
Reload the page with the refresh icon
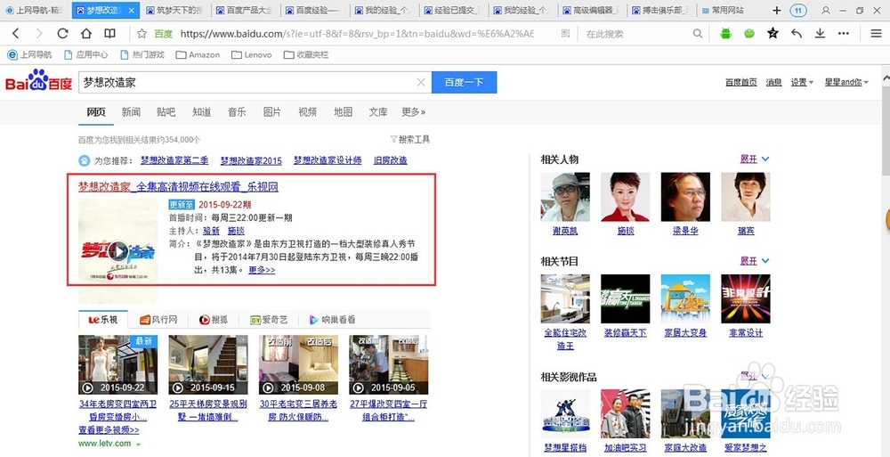click(62, 34)
